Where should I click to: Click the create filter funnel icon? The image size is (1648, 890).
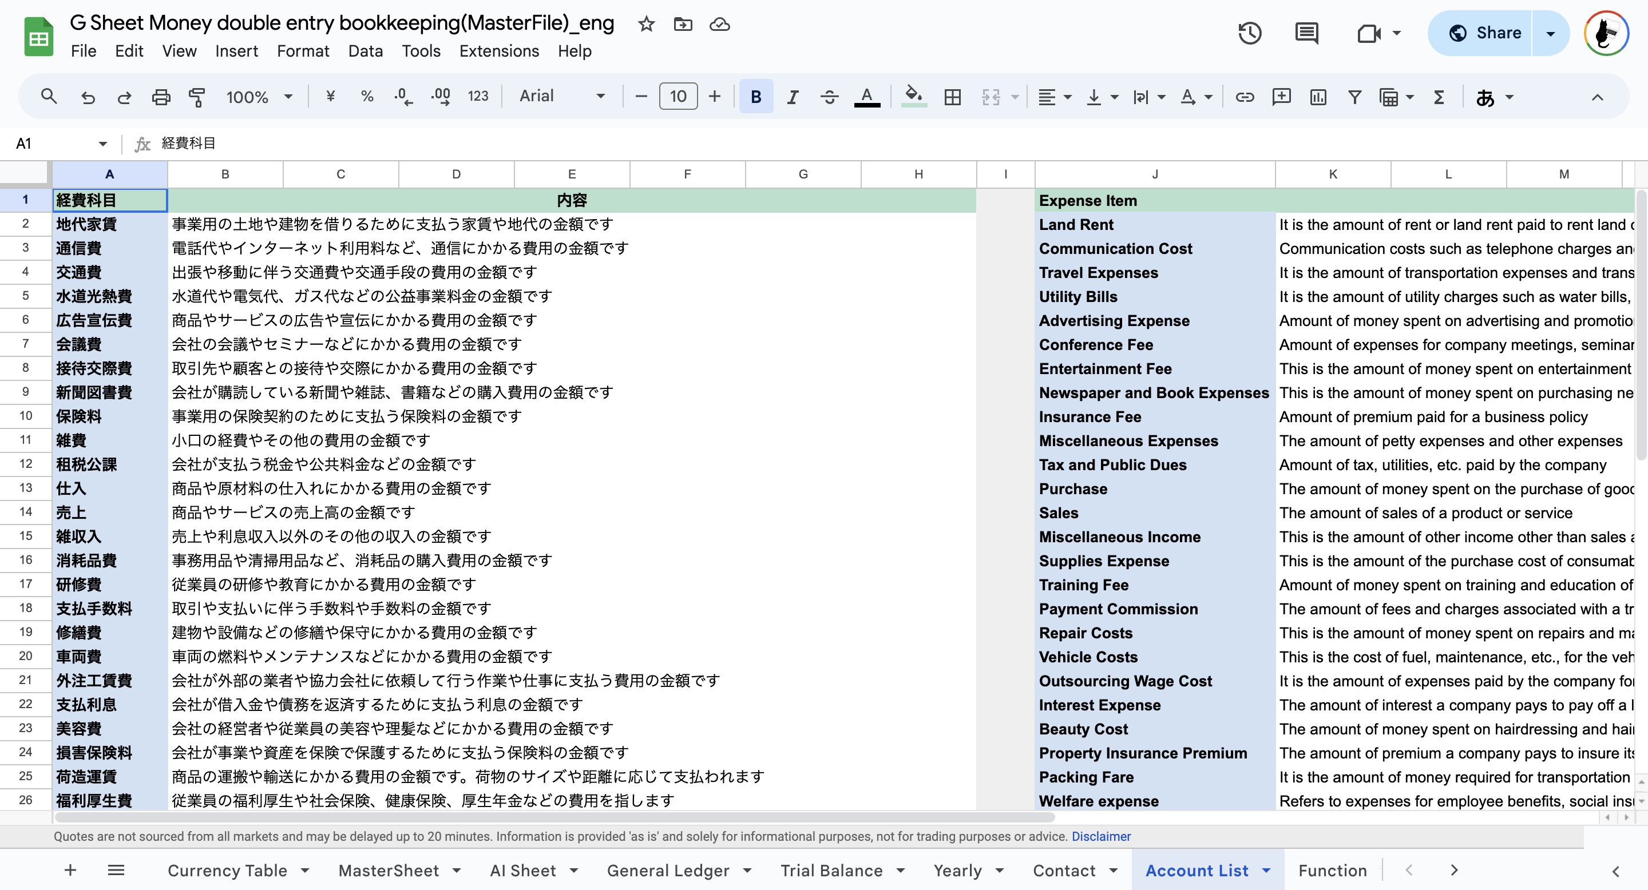(1354, 97)
